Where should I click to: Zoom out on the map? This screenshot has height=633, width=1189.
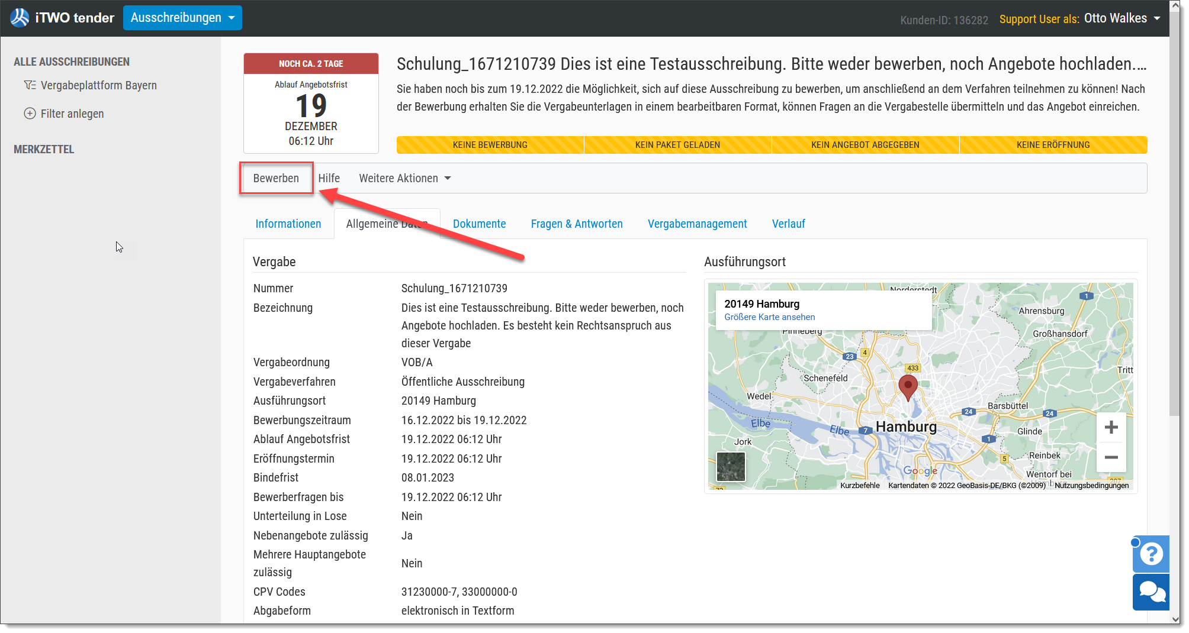[x=1111, y=457]
